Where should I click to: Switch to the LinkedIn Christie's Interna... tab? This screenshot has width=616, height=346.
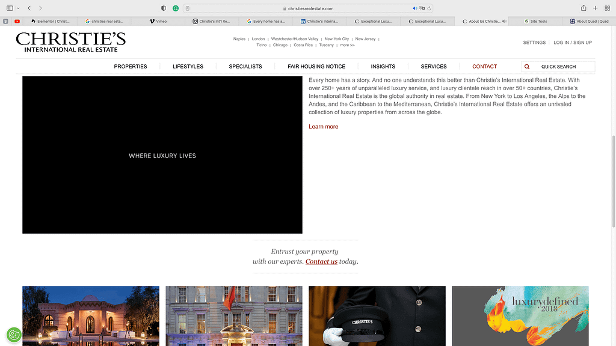(320, 21)
